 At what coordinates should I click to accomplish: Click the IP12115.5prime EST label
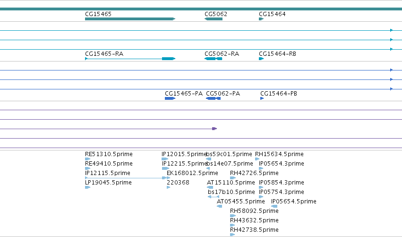(107, 173)
